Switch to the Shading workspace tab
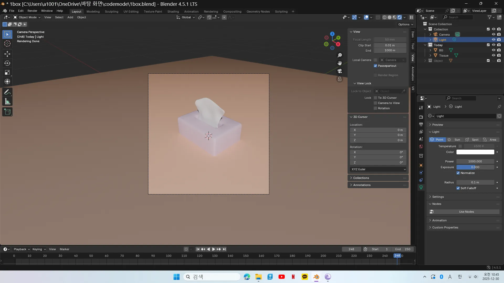This screenshot has width=504, height=283. click(x=173, y=12)
